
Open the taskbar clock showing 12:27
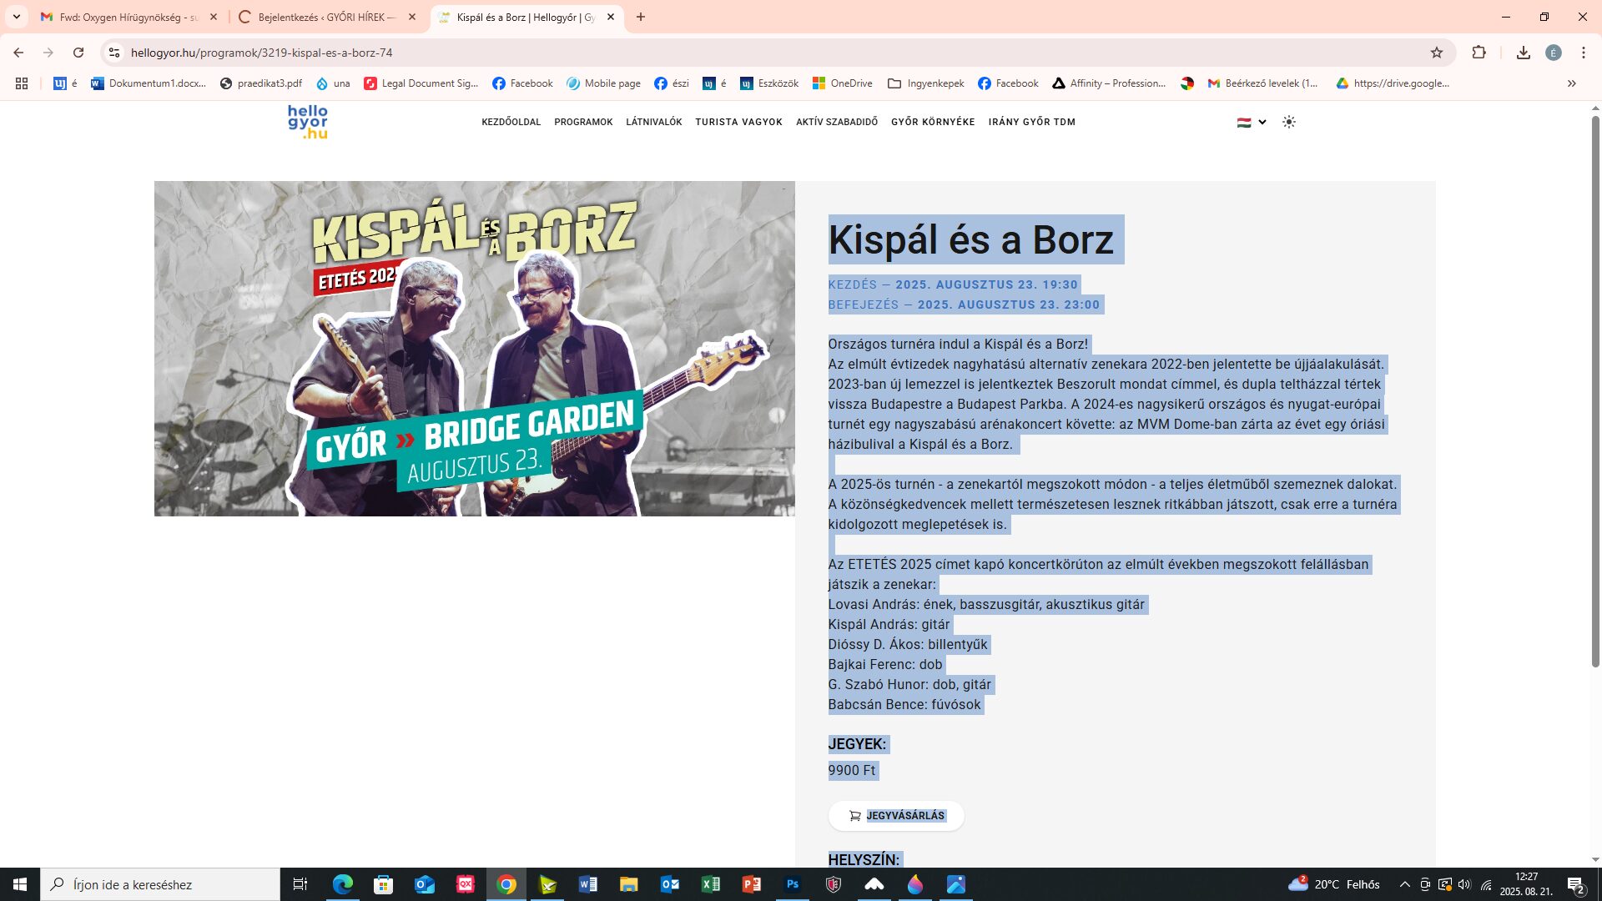coord(1526,884)
